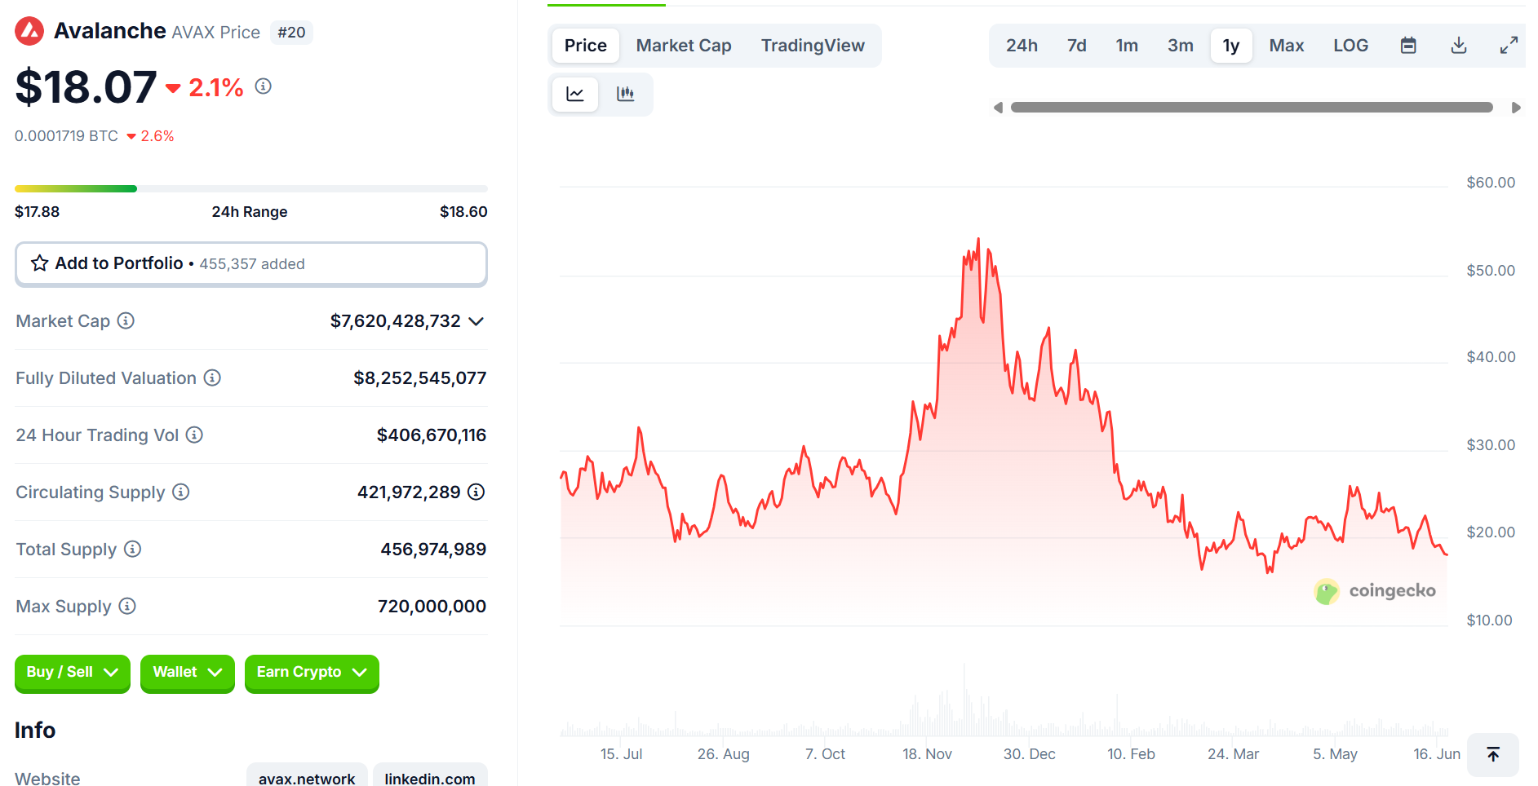Click the 456,974,989 total supply value
Viewport: 1538px width, 786px height.
(433, 550)
